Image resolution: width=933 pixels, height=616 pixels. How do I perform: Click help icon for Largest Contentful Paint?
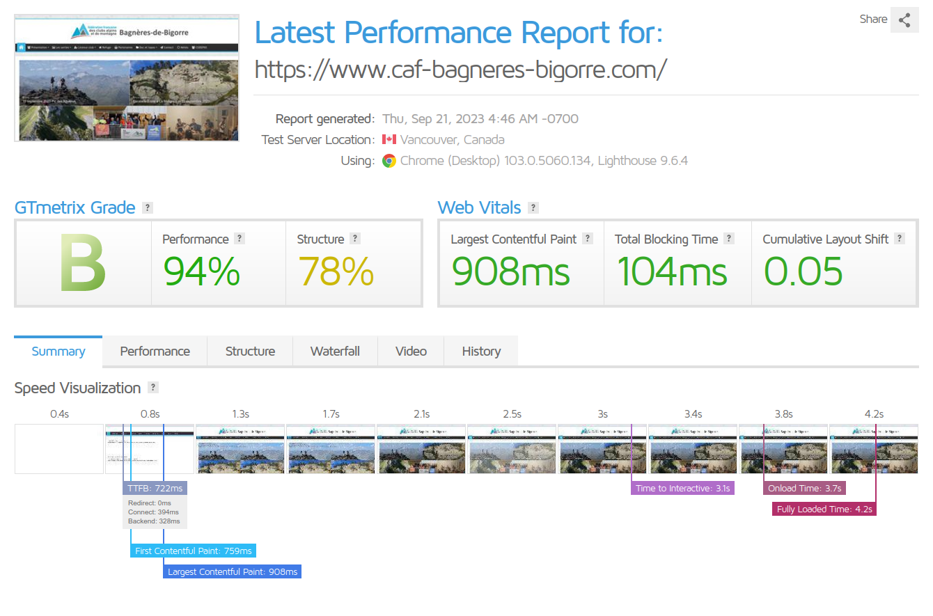(588, 239)
